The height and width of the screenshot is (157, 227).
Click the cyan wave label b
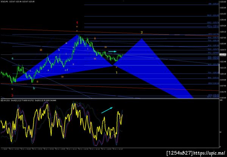(x=34, y=88)
